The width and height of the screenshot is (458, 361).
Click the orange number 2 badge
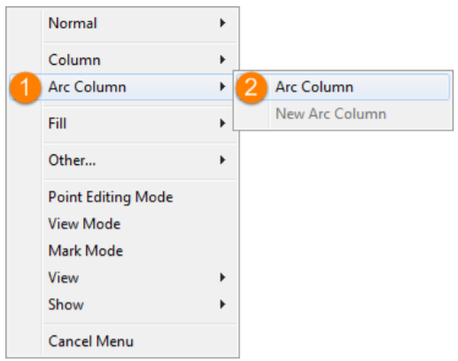252,87
